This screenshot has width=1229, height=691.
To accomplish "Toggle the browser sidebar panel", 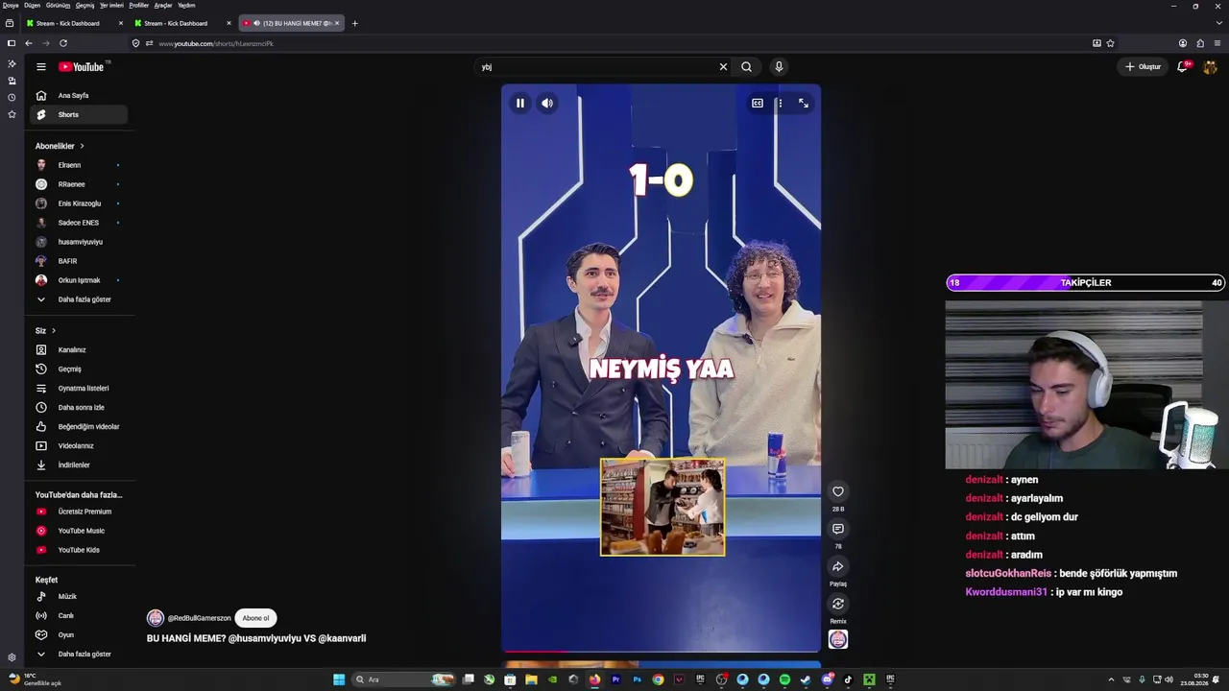I will tap(11, 43).
